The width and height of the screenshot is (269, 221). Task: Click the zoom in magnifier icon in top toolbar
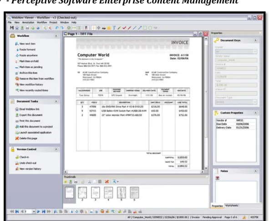click(x=45, y=28)
